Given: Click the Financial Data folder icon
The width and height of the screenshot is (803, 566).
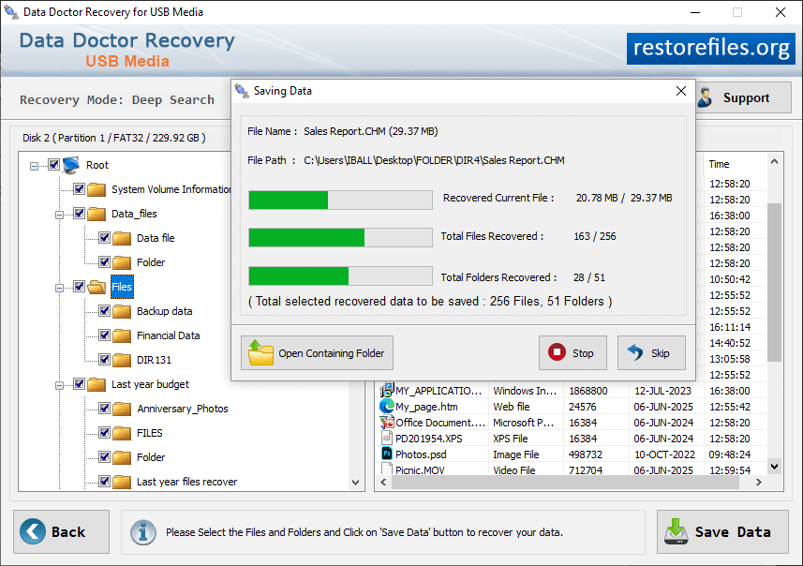Looking at the screenshot, I should coord(122,335).
